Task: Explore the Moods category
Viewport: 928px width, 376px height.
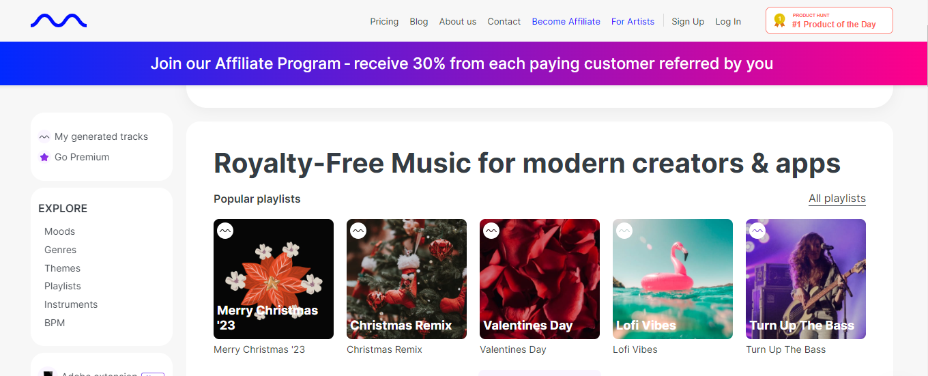Action: [59, 231]
